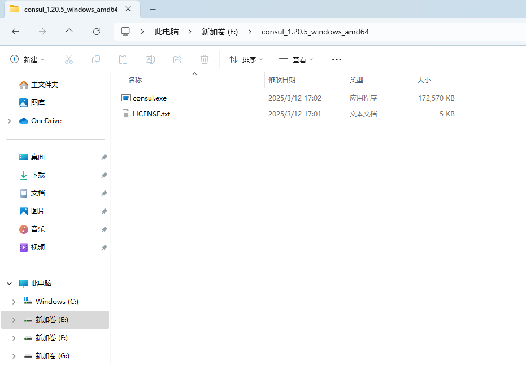Open the 排序 (Sort) dropdown menu
The height and width of the screenshot is (365, 526).
(x=246, y=59)
